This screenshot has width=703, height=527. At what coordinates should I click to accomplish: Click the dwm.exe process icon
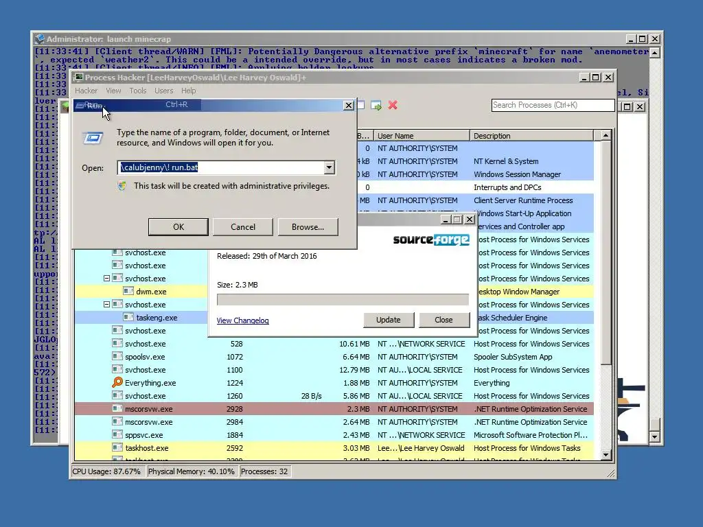(128, 291)
